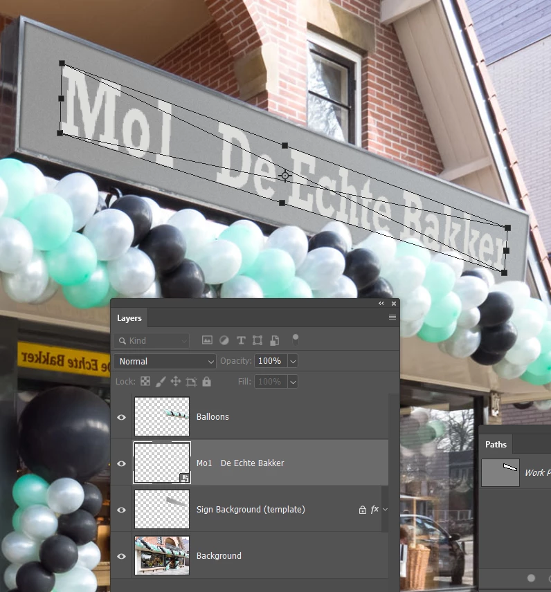Lock image pixels brush icon
Image resolution: width=551 pixels, height=592 pixels.
tap(160, 382)
